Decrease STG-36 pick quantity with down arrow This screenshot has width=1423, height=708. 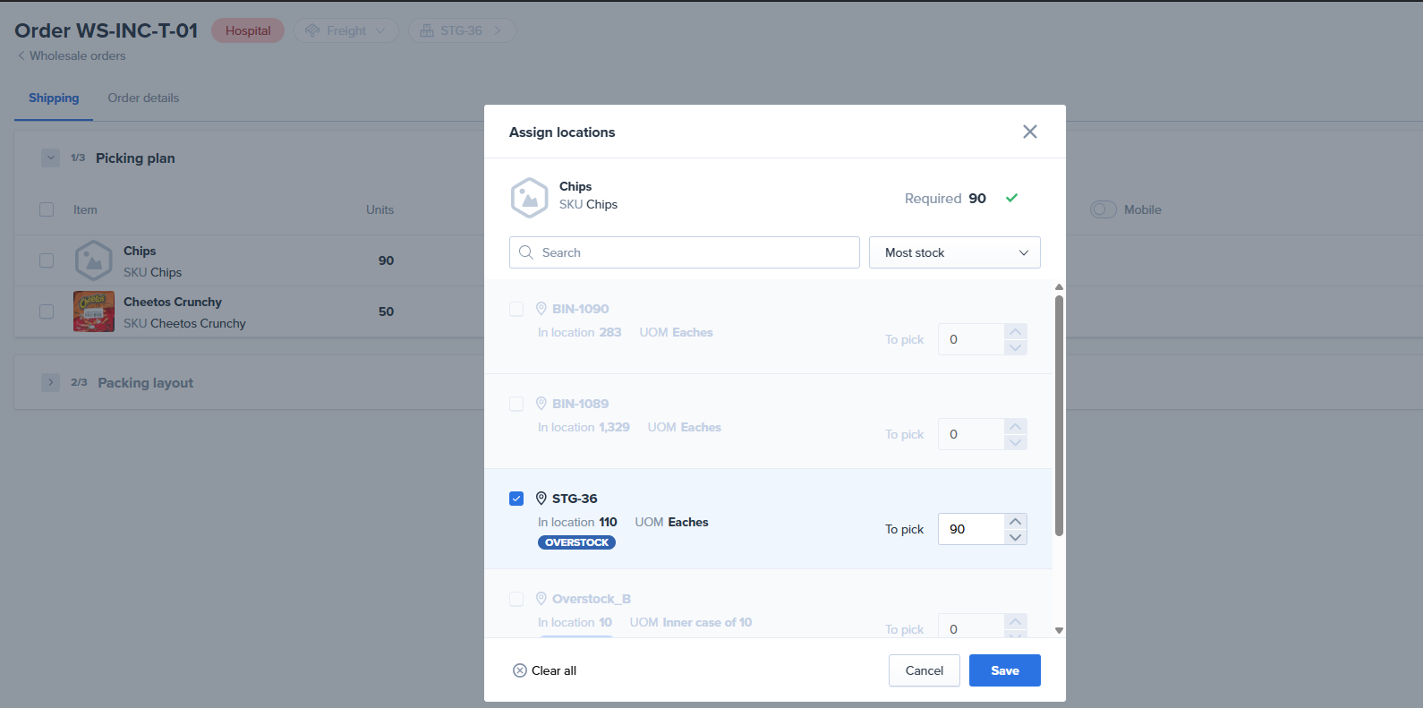pyautogui.click(x=1015, y=537)
